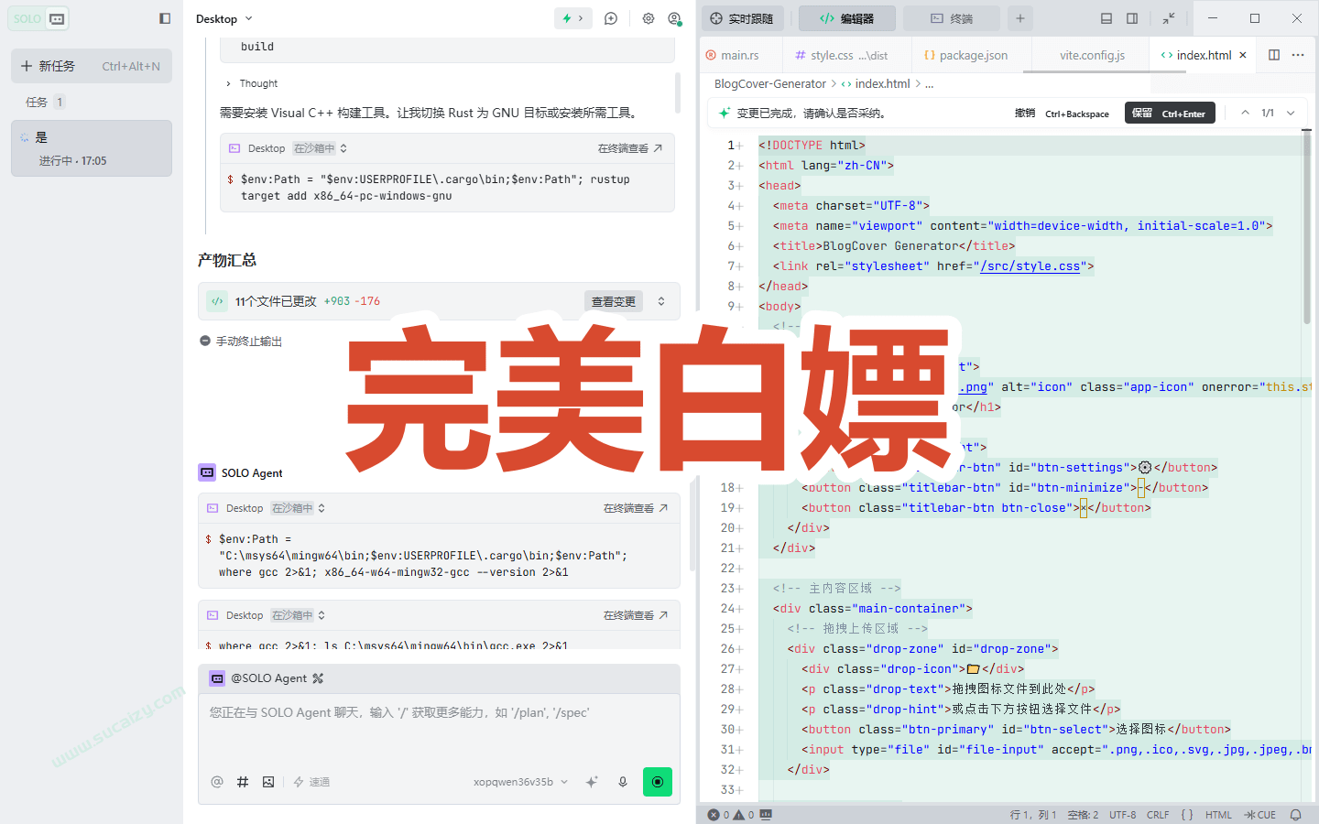The width and height of the screenshot is (1319, 824).
Task: Open the user account avatar icon
Action: pos(675,18)
